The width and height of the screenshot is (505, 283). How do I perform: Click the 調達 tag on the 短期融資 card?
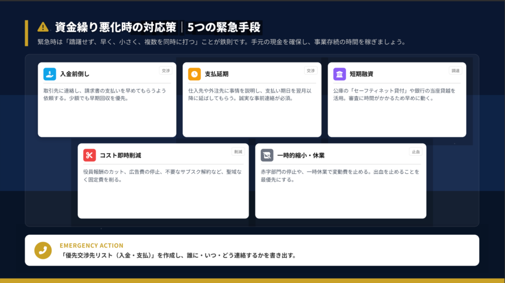point(456,70)
